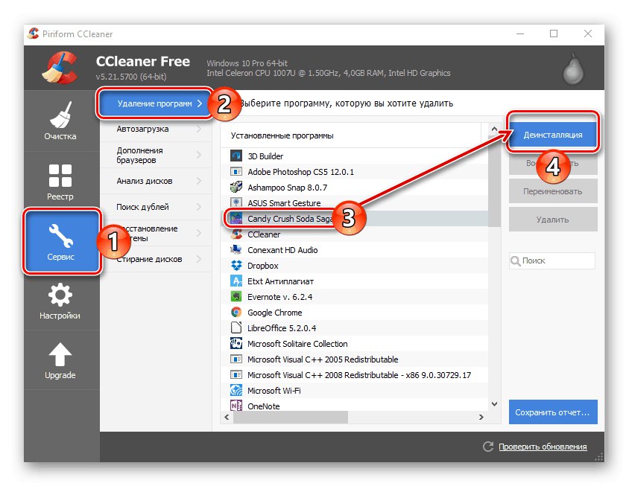629x486 pixels.
Task: Click the refresh icon beside Проверить обновления
Action: point(488,447)
